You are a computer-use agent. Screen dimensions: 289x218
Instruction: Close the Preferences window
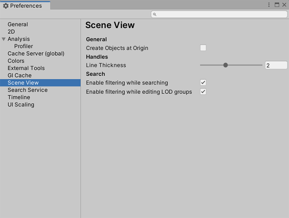(x=284, y=5)
